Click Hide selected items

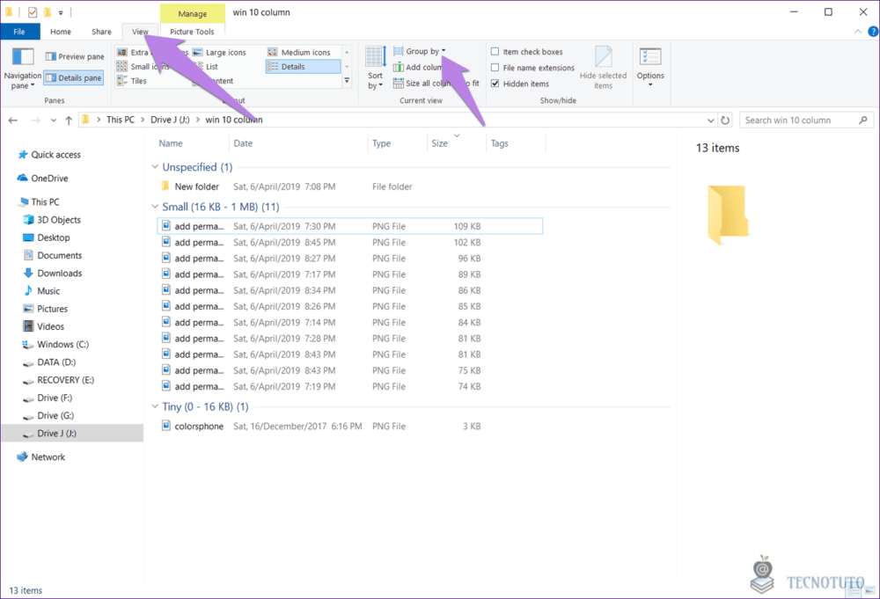pyautogui.click(x=604, y=68)
